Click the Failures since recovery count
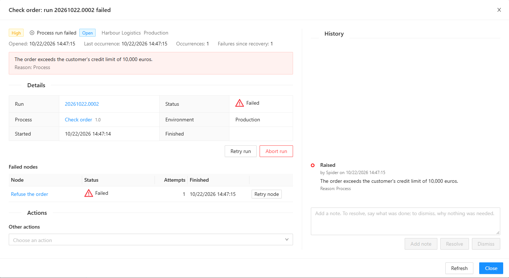The image size is (509, 278). (272, 44)
